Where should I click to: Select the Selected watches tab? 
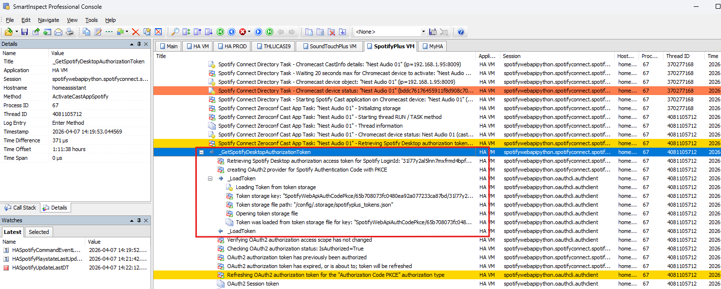tap(38, 232)
